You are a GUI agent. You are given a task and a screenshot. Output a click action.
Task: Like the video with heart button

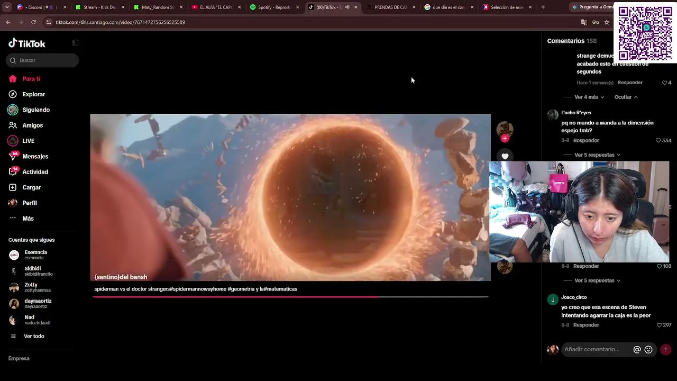click(x=505, y=157)
